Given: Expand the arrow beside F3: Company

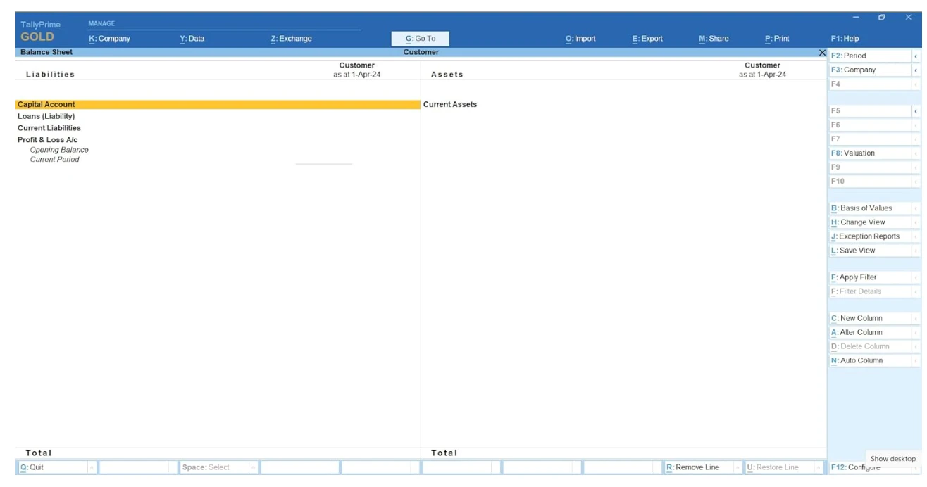Looking at the screenshot, I should (x=916, y=70).
